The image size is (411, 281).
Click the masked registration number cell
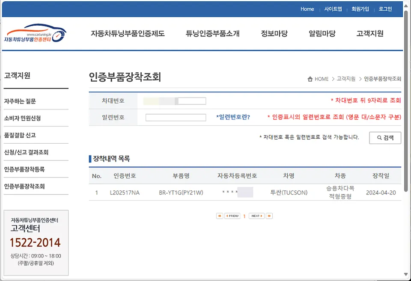point(237,192)
